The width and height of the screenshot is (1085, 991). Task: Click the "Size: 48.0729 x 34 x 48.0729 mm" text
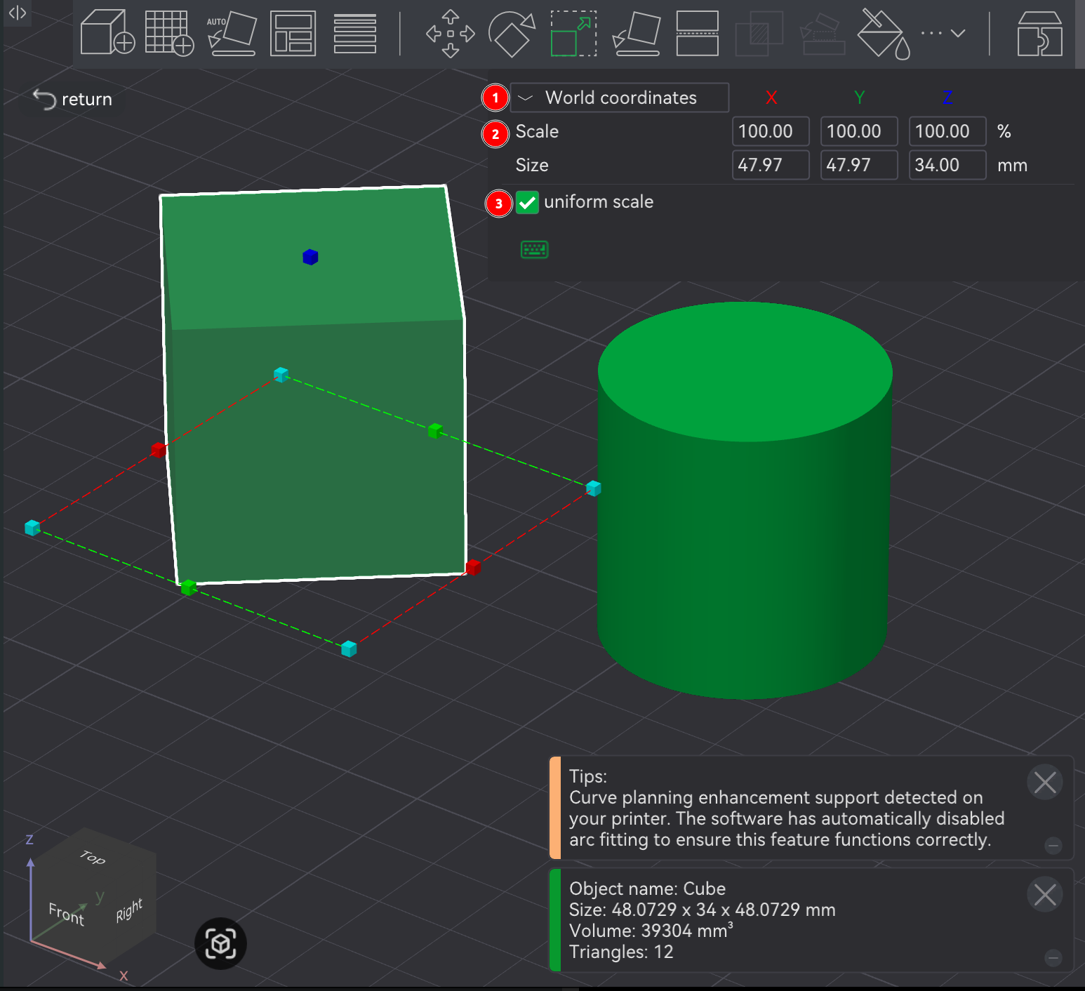pyautogui.click(x=702, y=910)
